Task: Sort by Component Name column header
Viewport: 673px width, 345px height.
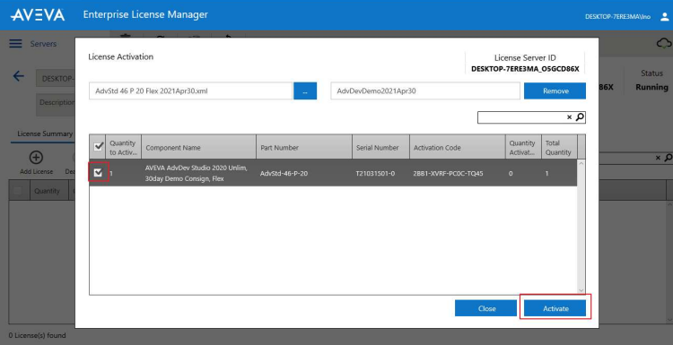Action: 198,148
